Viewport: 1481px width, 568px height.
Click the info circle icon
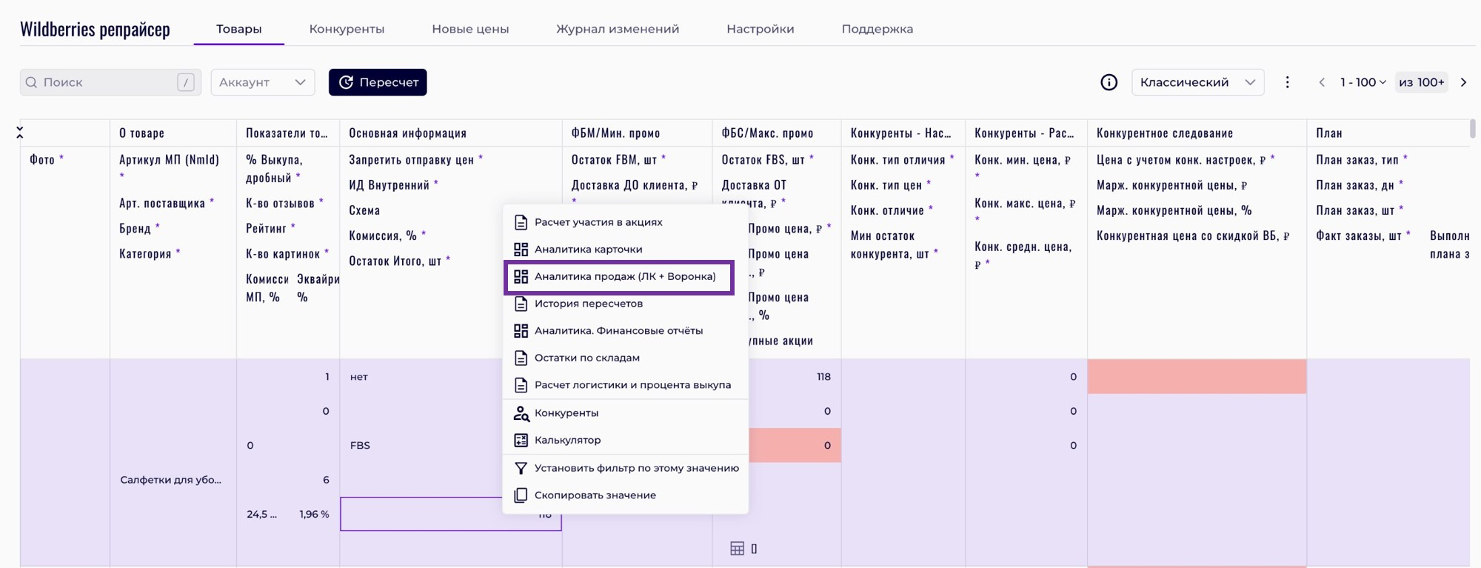1109,82
